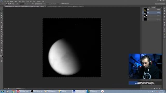Image resolution: width=166 pixels, height=93 pixels.
Task: Toggle visibility of the RGB channel
Action: point(143,10)
